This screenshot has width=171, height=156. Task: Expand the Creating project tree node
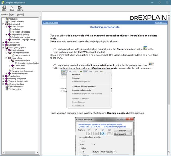point(3,42)
